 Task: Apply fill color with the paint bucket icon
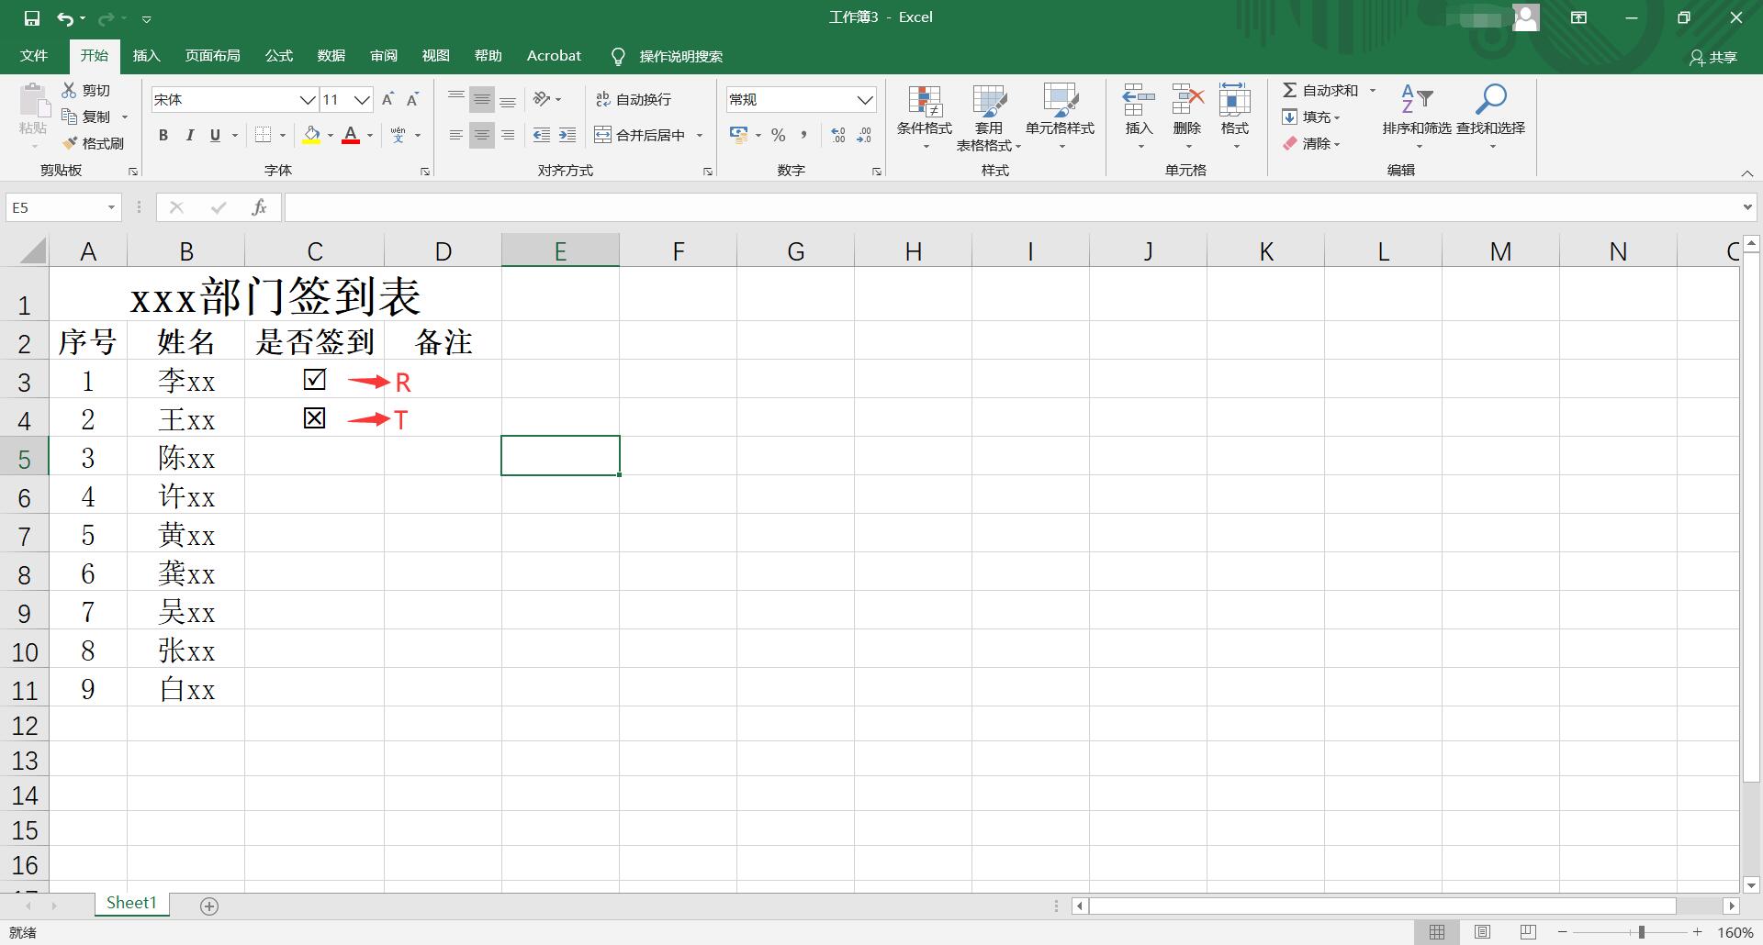pos(311,135)
